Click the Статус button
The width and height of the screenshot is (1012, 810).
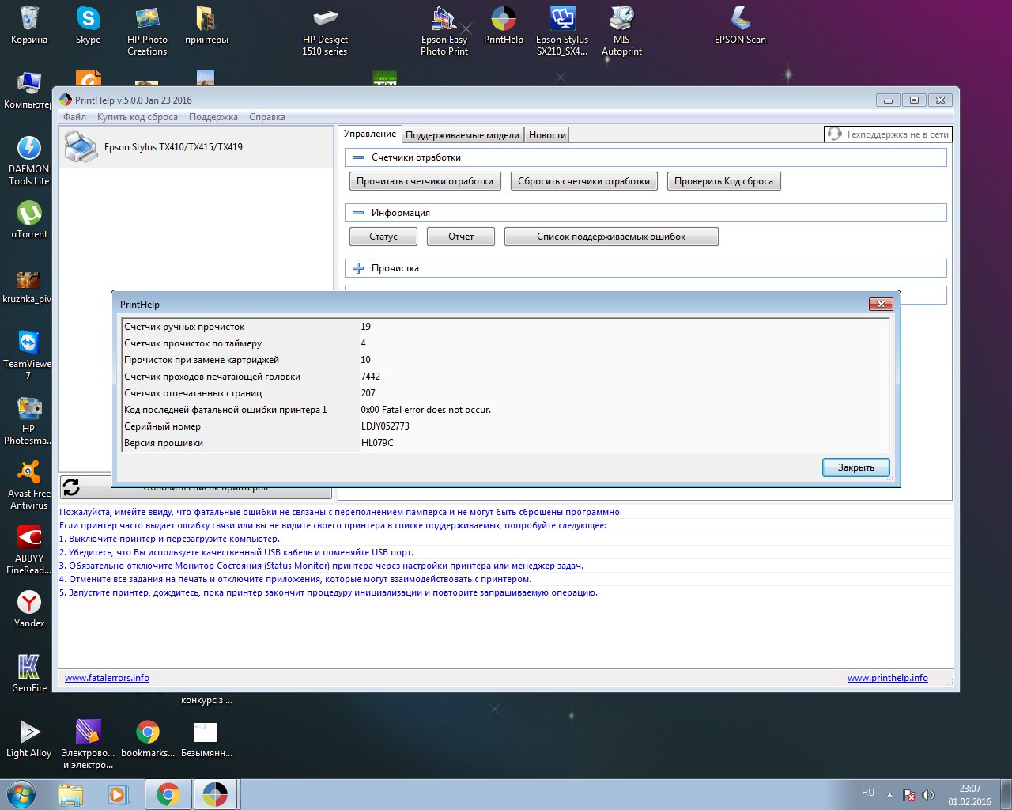tap(383, 237)
